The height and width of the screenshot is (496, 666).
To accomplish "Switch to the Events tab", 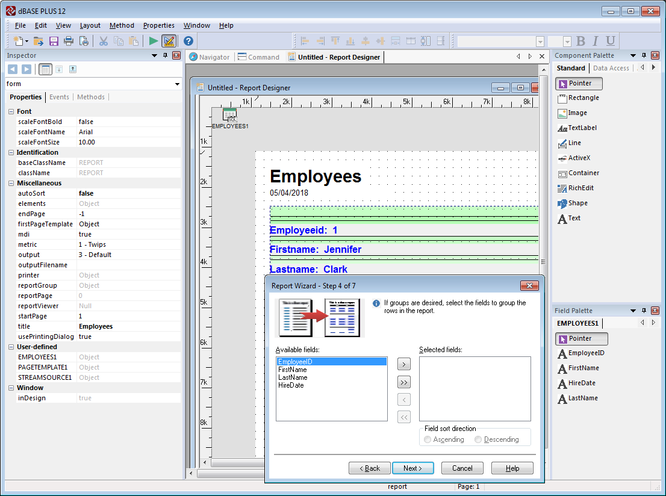I will 59,98.
